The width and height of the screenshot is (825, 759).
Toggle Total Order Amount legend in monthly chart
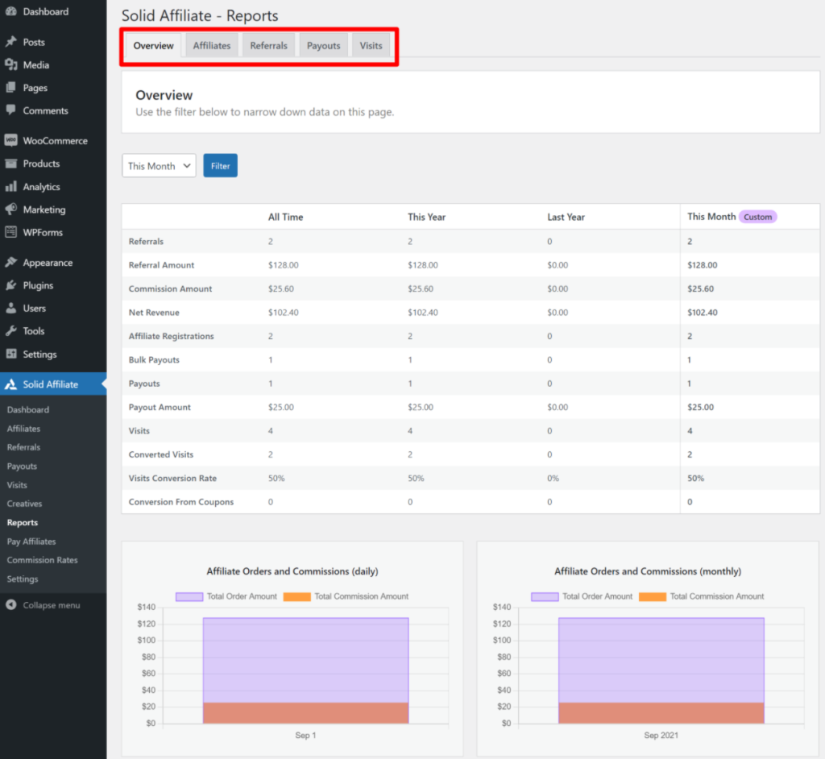tap(582, 596)
